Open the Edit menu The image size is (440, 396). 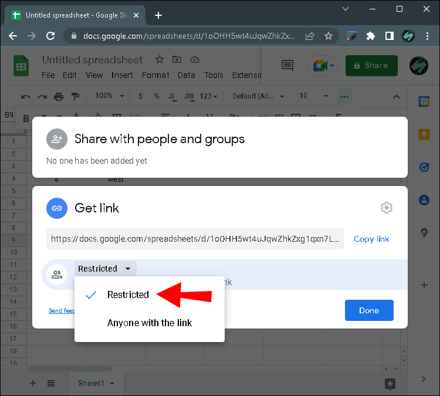pos(69,75)
